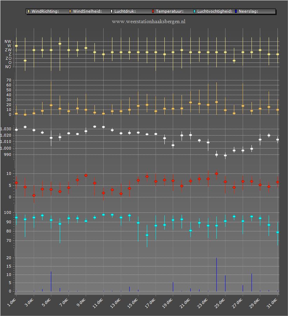Click the NO wind direction axis label

pyautogui.click(x=8, y=67)
